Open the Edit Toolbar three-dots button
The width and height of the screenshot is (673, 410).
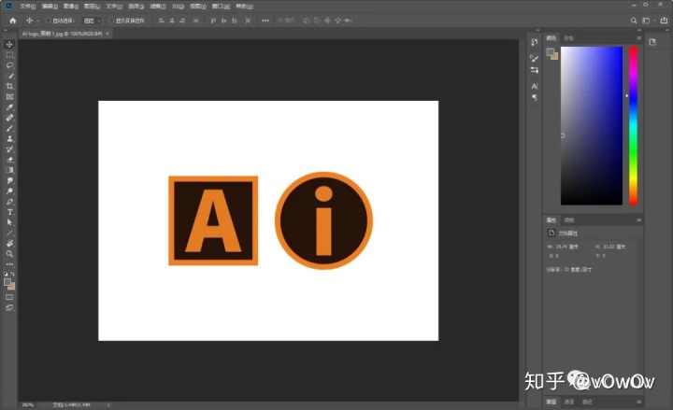(9, 264)
